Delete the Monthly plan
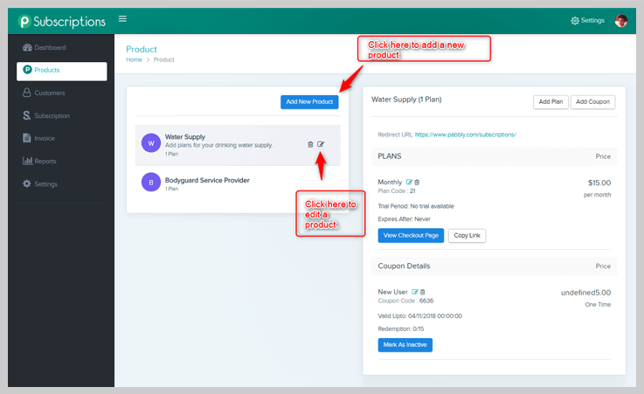 pos(417,182)
